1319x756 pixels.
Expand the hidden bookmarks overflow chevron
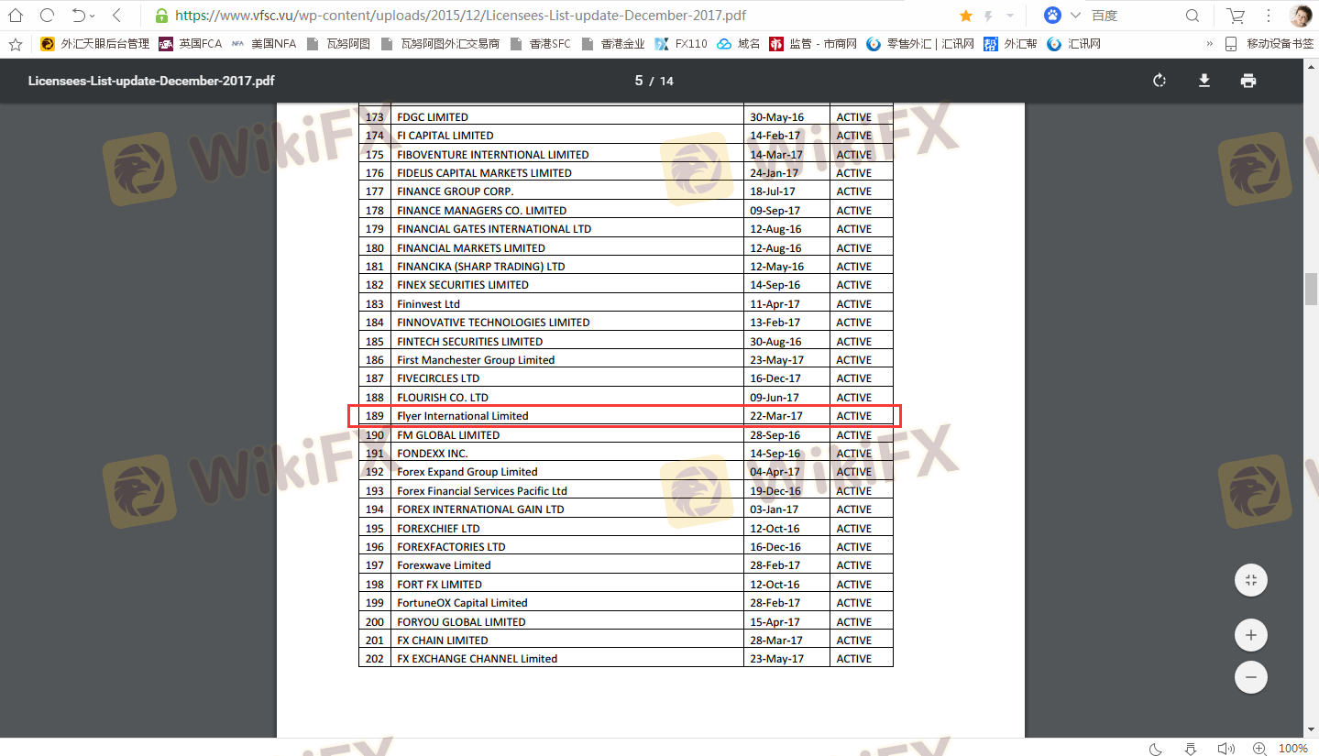[x=1209, y=43]
